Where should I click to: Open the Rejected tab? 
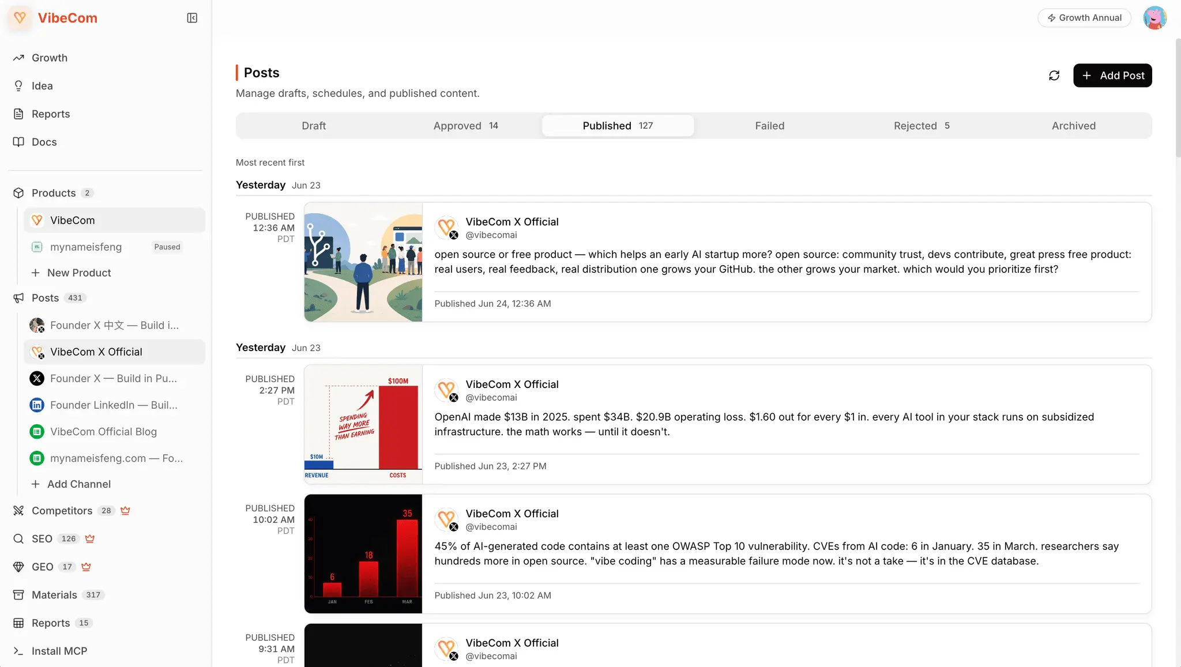922,126
